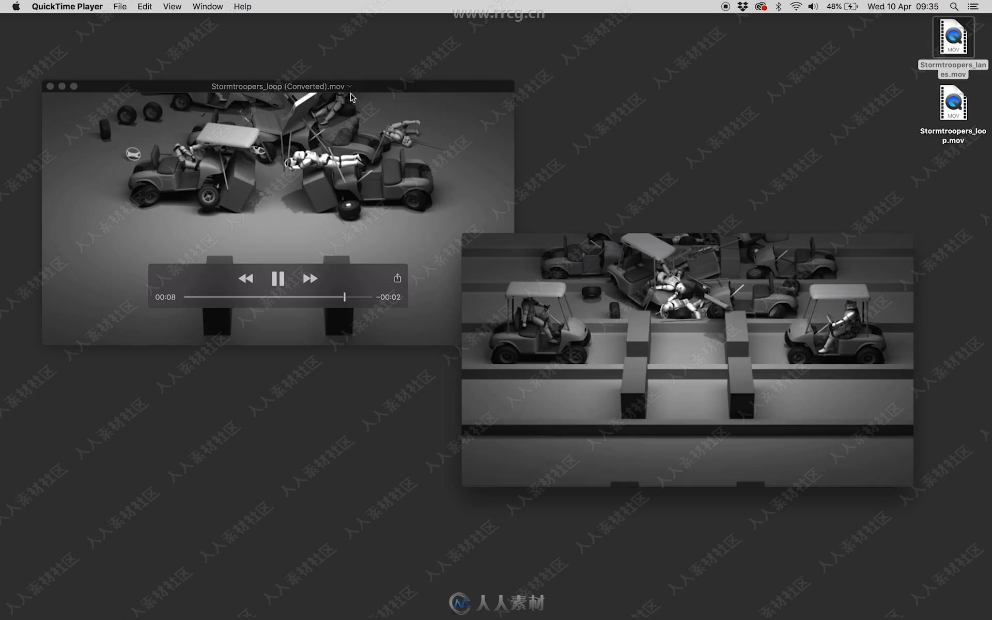The height and width of the screenshot is (620, 992).
Task: Expand the title dropdown arrow of Stormtroopers_loop window
Action: pyautogui.click(x=350, y=86)
